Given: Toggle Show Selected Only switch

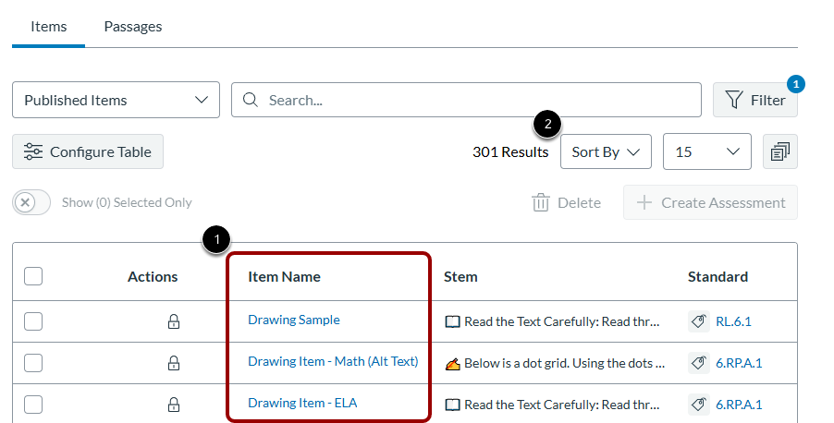Looking at the screenshot, I should tap(31, 202).
